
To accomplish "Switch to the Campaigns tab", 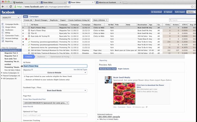I will coord(34,17).
